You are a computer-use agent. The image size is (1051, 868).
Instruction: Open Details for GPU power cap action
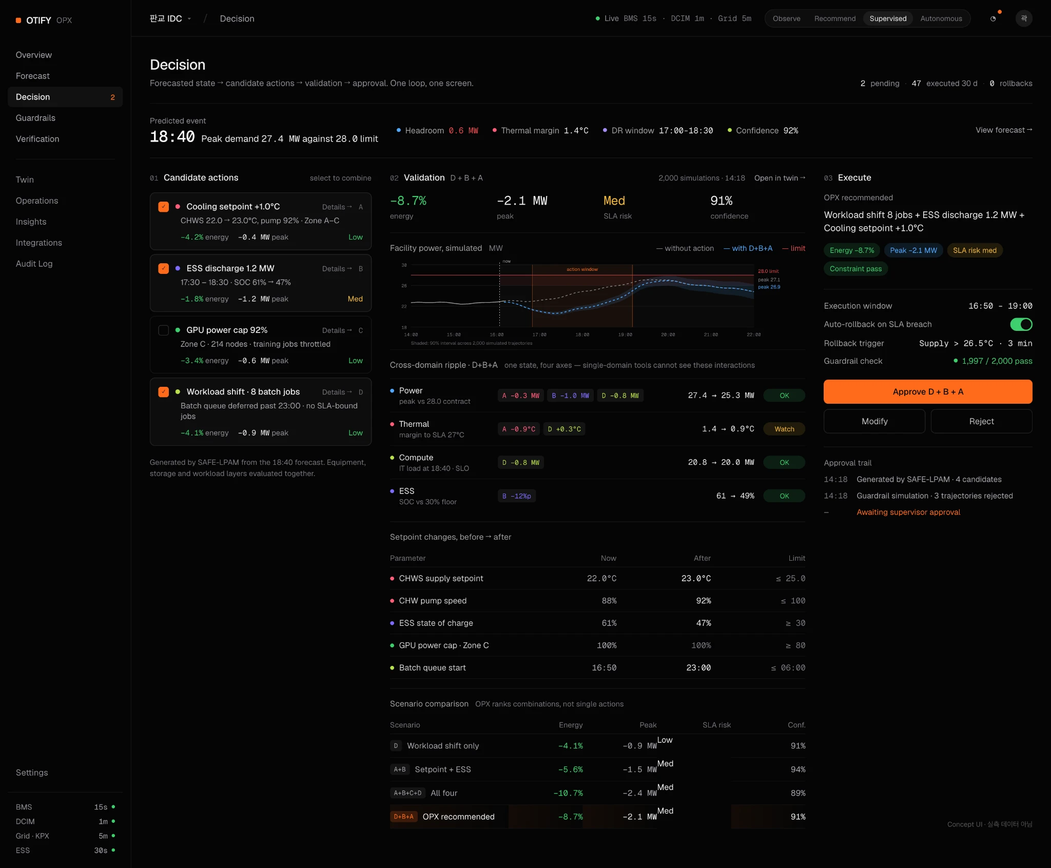(x=337, y=330)
